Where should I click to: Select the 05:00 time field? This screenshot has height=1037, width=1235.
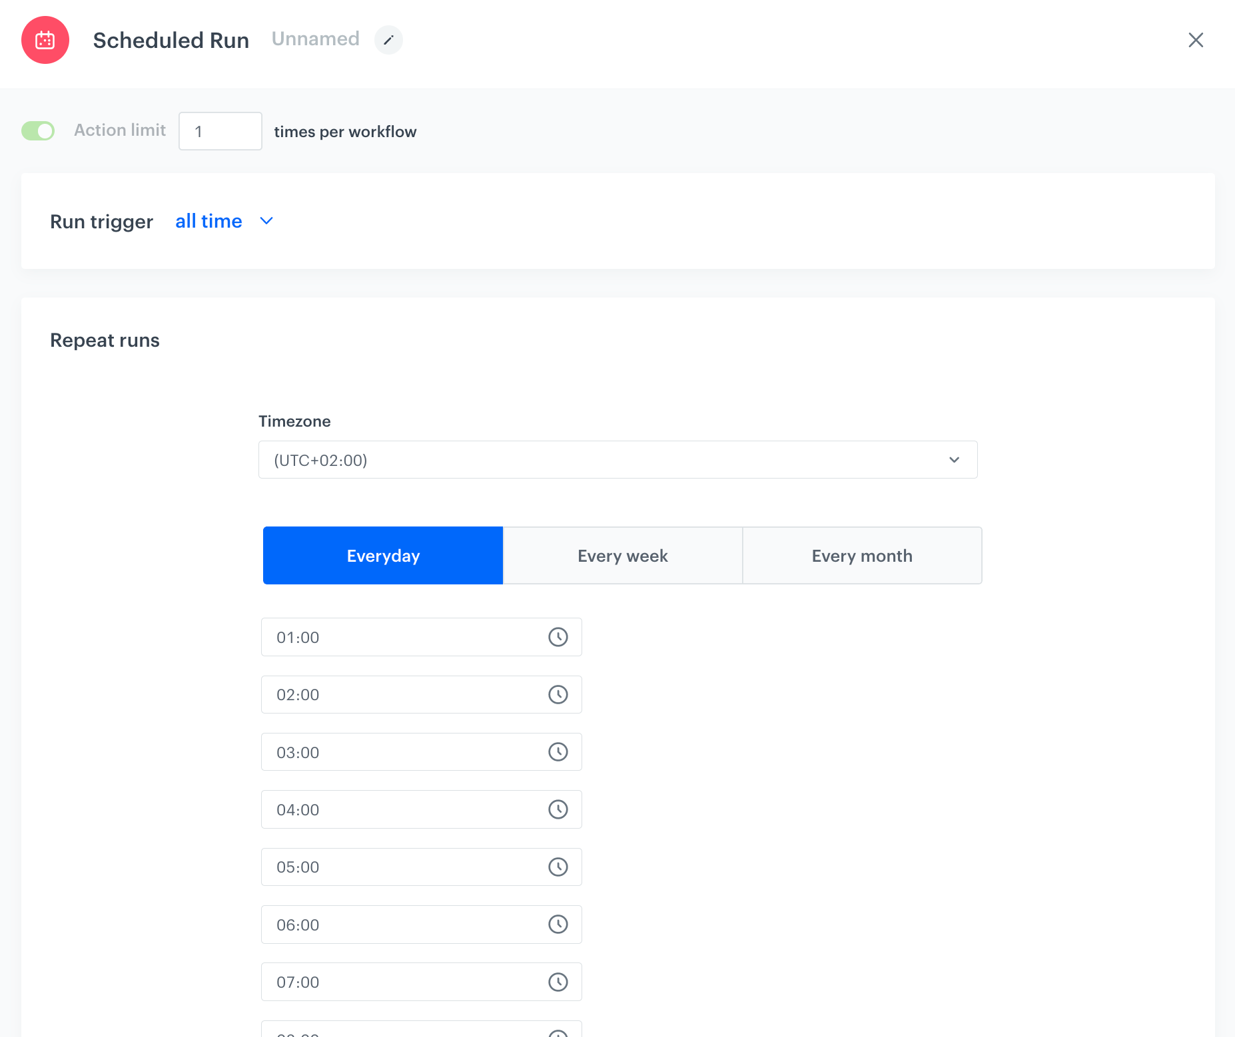click(400, 867)
